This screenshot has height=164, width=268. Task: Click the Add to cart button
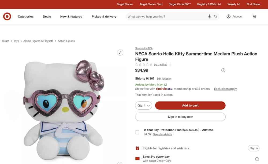click(x=190, y=105)
